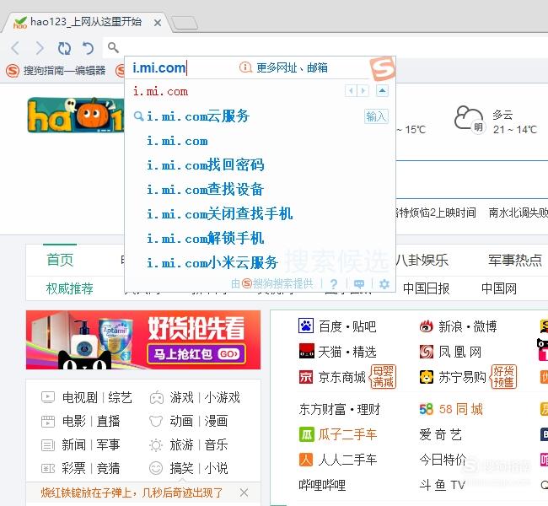Open the 八卦娱乐 tab
The height and width of the screenshot is (506, 548).
click(422, 260)
